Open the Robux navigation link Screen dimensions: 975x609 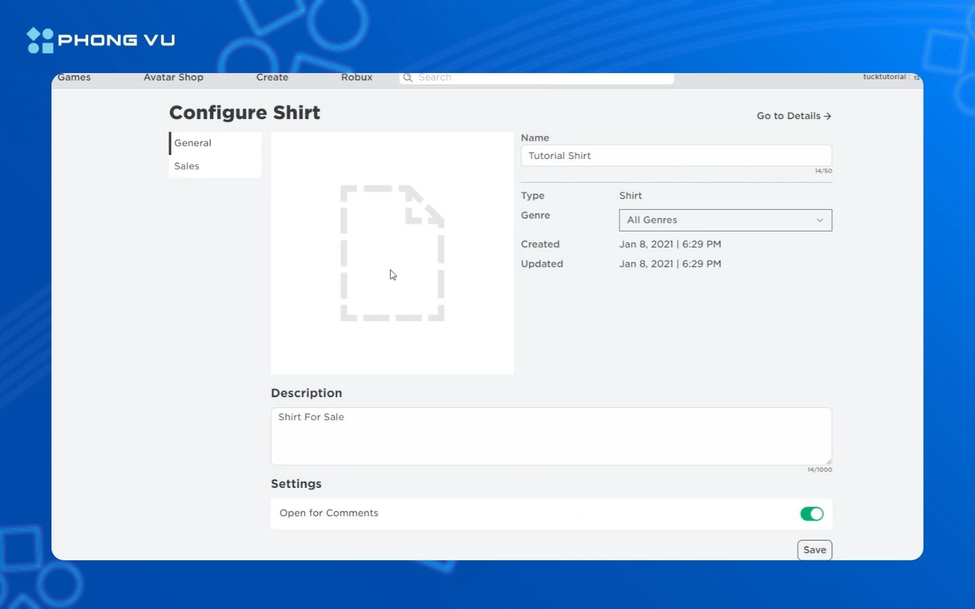pos(357,78)
